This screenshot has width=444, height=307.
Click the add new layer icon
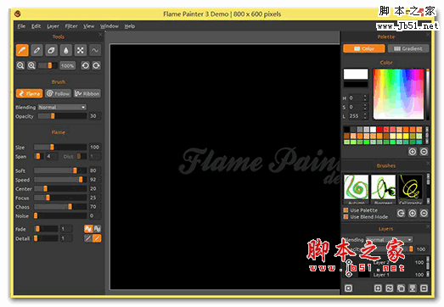378,288
